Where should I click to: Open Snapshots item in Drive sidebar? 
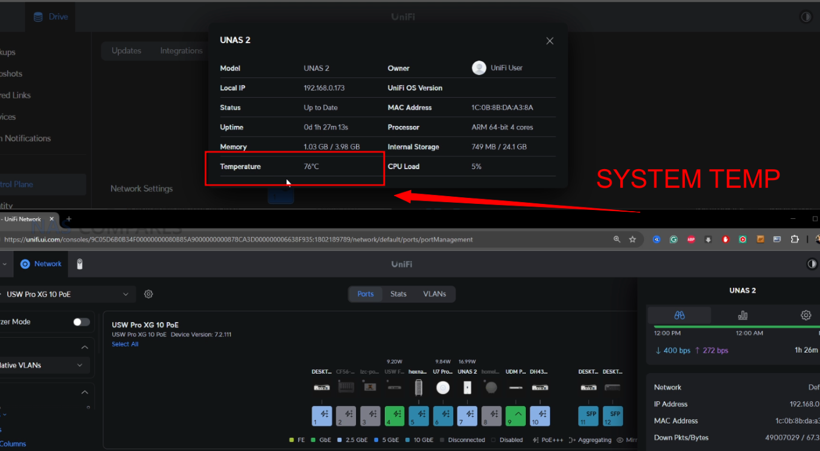[11, 74]
